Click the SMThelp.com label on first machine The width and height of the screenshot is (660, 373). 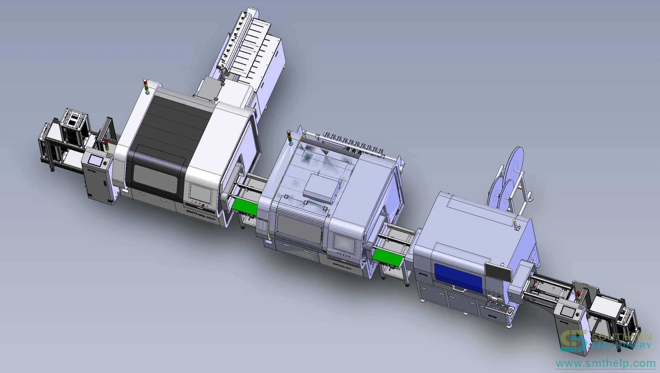(x=201, y=215)
